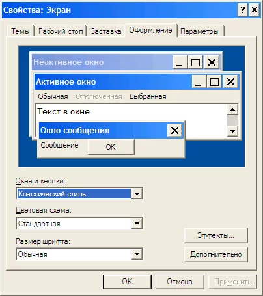Viewport: 263px width, 296px height.
Task: Click minimize icon of Неактивное окно preview
Action: tap(180, 62)
